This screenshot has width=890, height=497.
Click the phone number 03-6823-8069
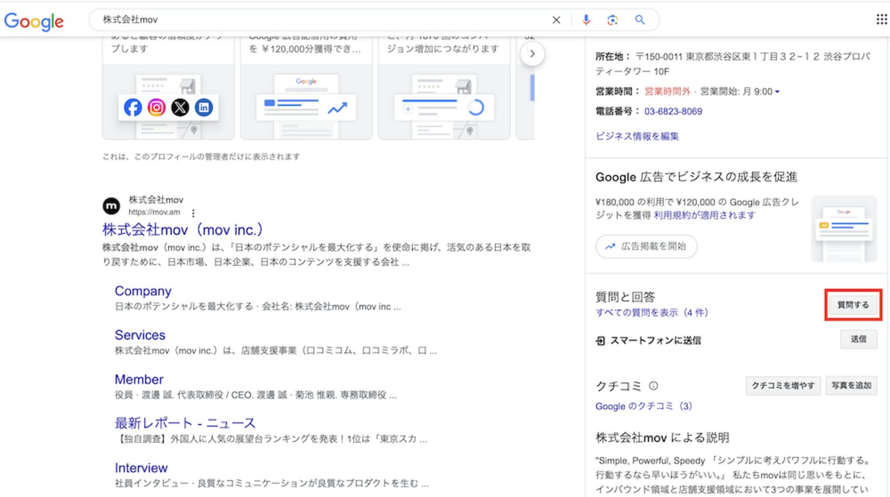pyautogui.click(x=673, y=112)
